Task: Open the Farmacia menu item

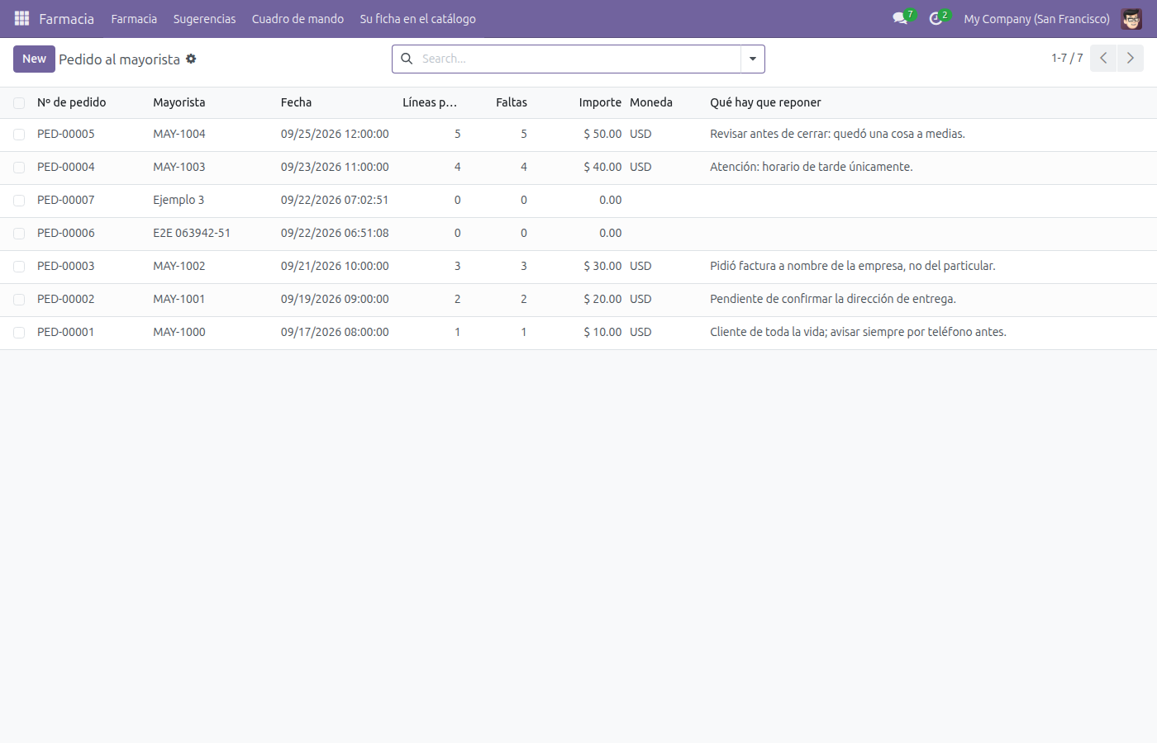Action: (134, 18)
